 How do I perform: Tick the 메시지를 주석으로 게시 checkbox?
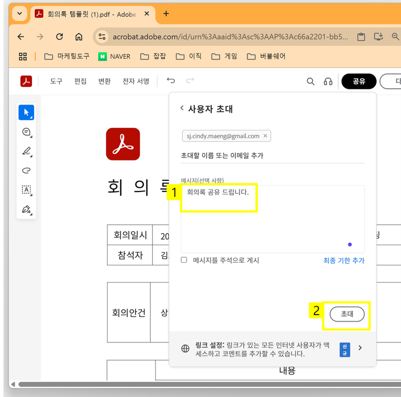pyautogui.click(x=184, y=260)
